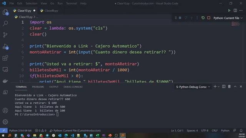Open the Windows taskbar search icon
The width and height of the screenshot is (246, 138).
coord(9,135)
